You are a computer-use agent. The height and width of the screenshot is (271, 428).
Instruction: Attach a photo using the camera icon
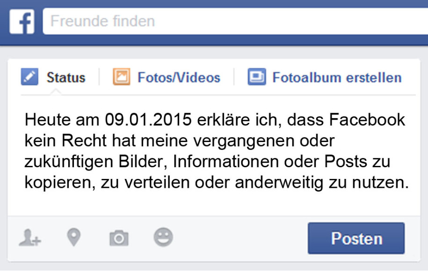point(119,238)
